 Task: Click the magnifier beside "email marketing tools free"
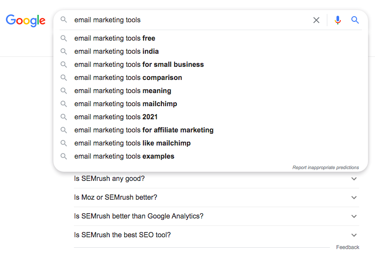point(64,38)
